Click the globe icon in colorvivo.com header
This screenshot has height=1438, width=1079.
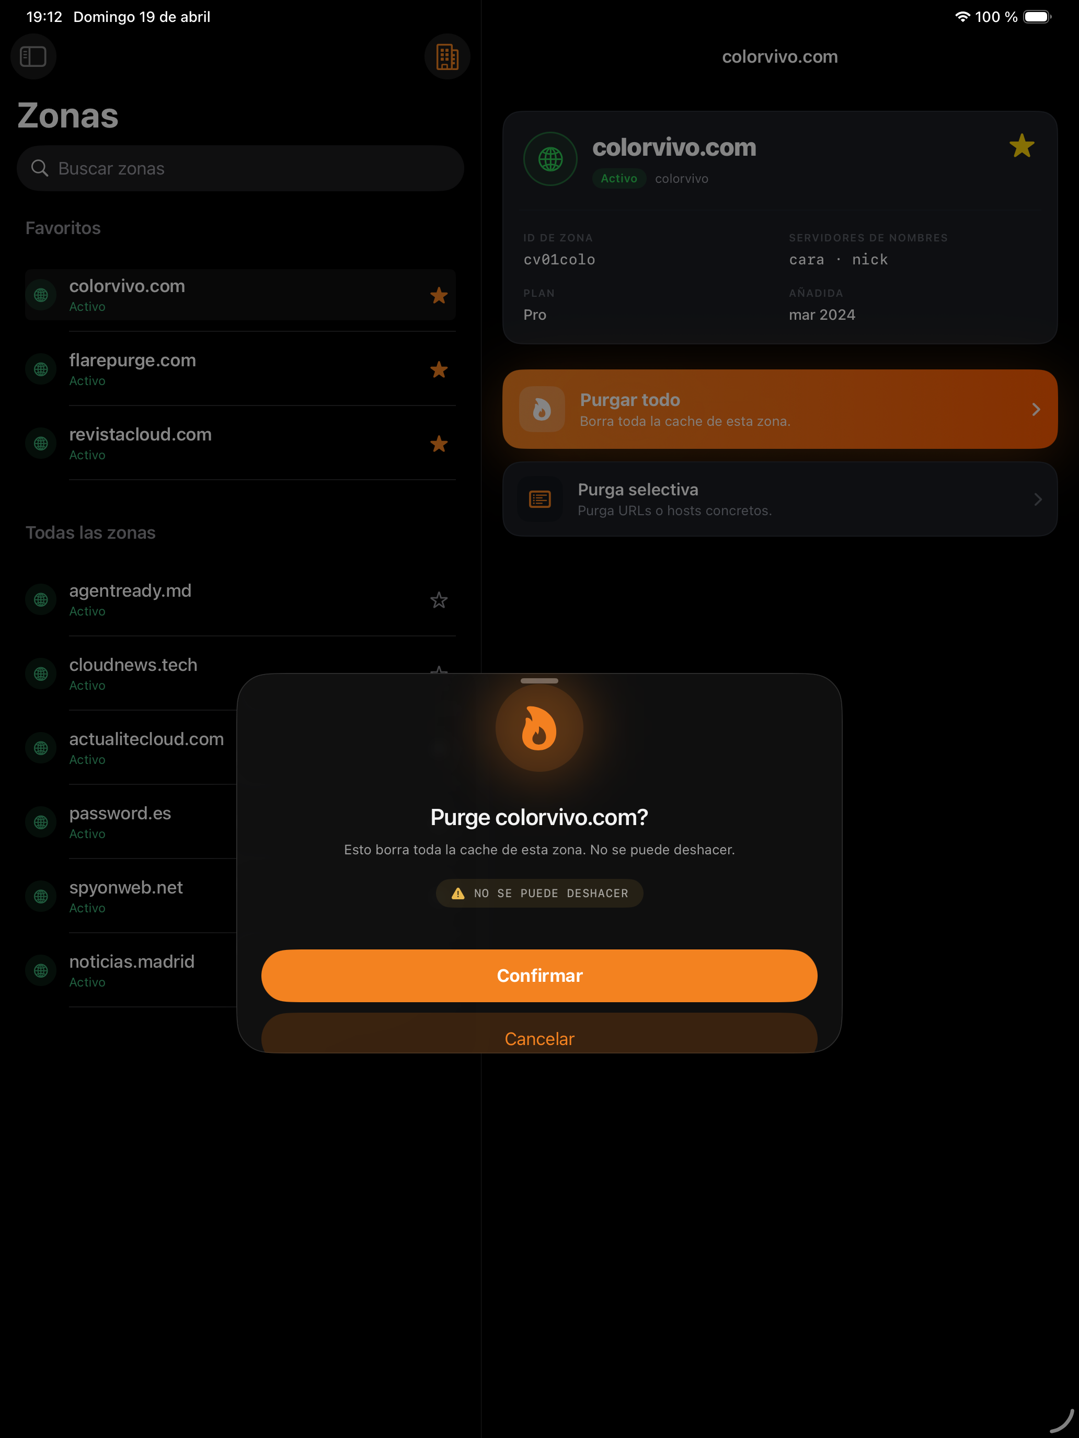pyautogui.click(x=550, y=159)
